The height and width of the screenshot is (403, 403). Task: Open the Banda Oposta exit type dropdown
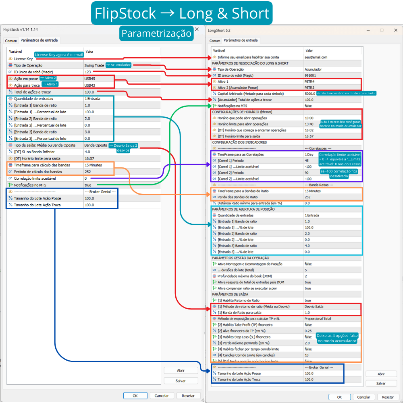(x=96, y=145)
